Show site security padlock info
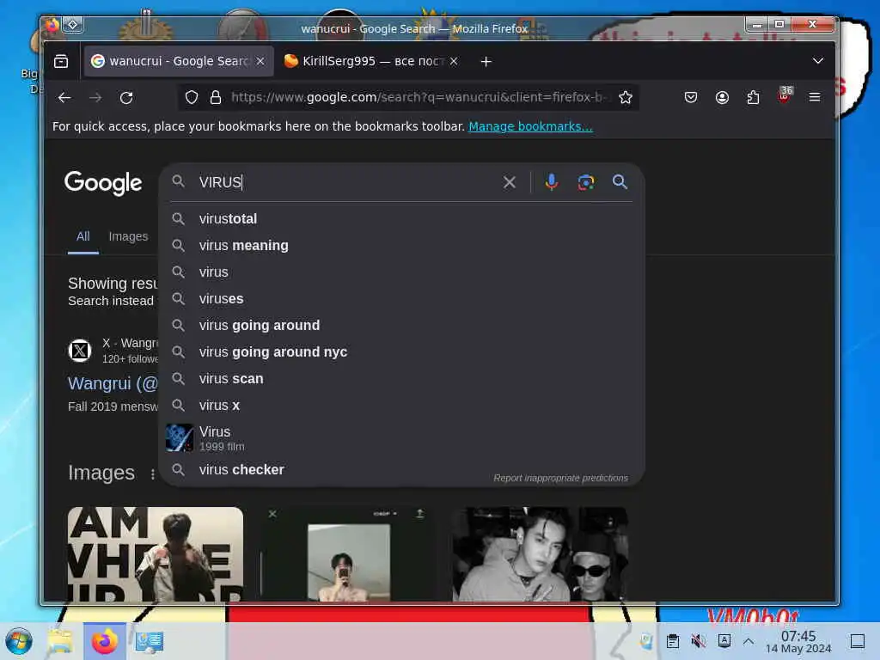Image resolution: width=880 pixels, height=660 pixels. pos(215,98)
